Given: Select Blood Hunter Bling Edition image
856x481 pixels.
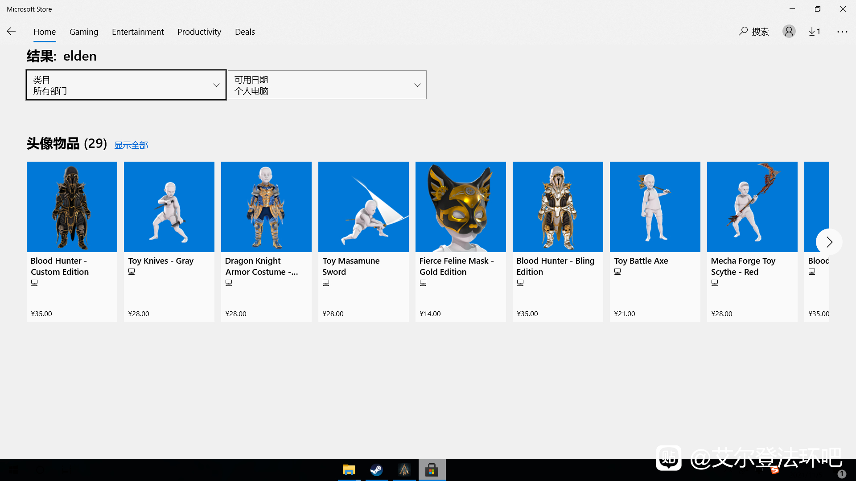Looking at the screenshot, I should point(558,207).
